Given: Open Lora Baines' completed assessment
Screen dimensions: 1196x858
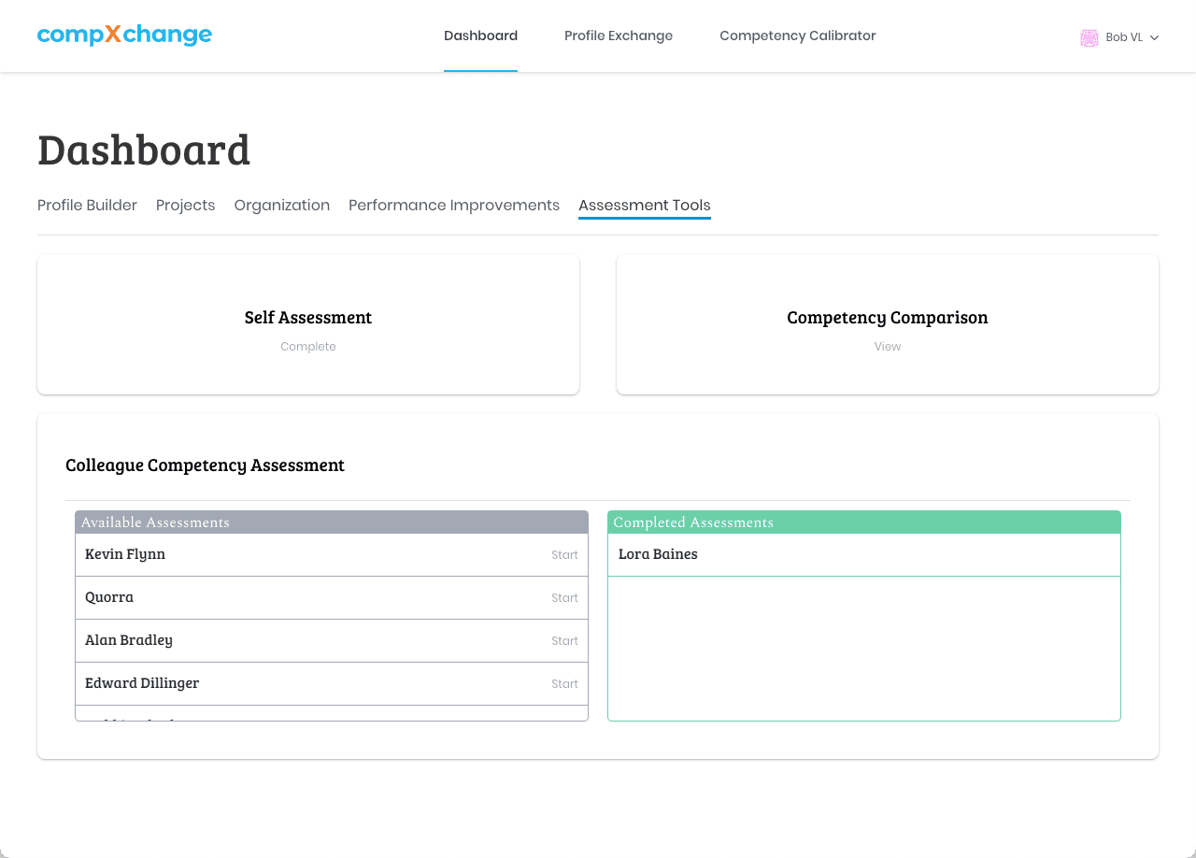Looking at the screenshot, I should [657, 553].
